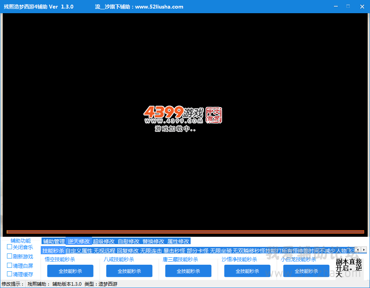Viewport: 370px width, 288px height.
Task: Select the 无限连击 sub-tab
Action: click(x=151, y=250)
